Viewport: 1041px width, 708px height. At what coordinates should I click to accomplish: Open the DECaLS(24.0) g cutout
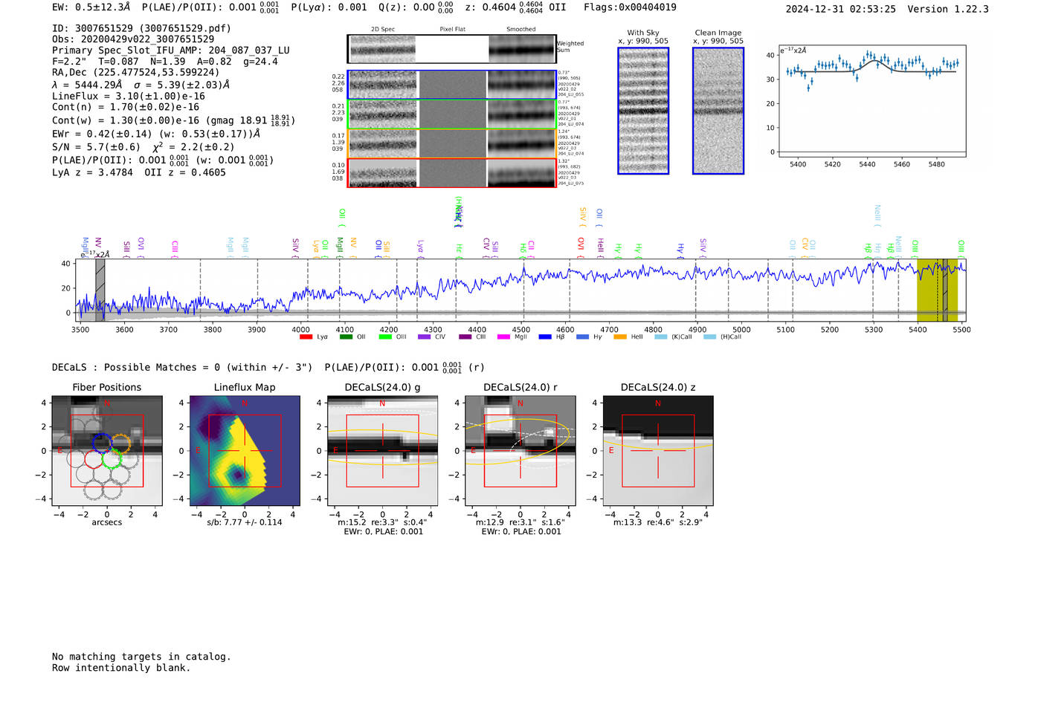(383, 451)
